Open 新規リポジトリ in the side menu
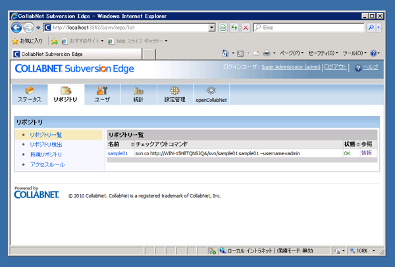The height and width of the screenshot is (267, 395). (46, 155)
